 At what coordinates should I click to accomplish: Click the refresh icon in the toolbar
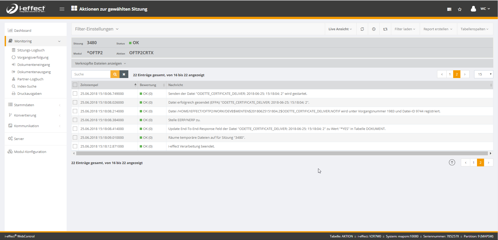click(x=362, y=29)
